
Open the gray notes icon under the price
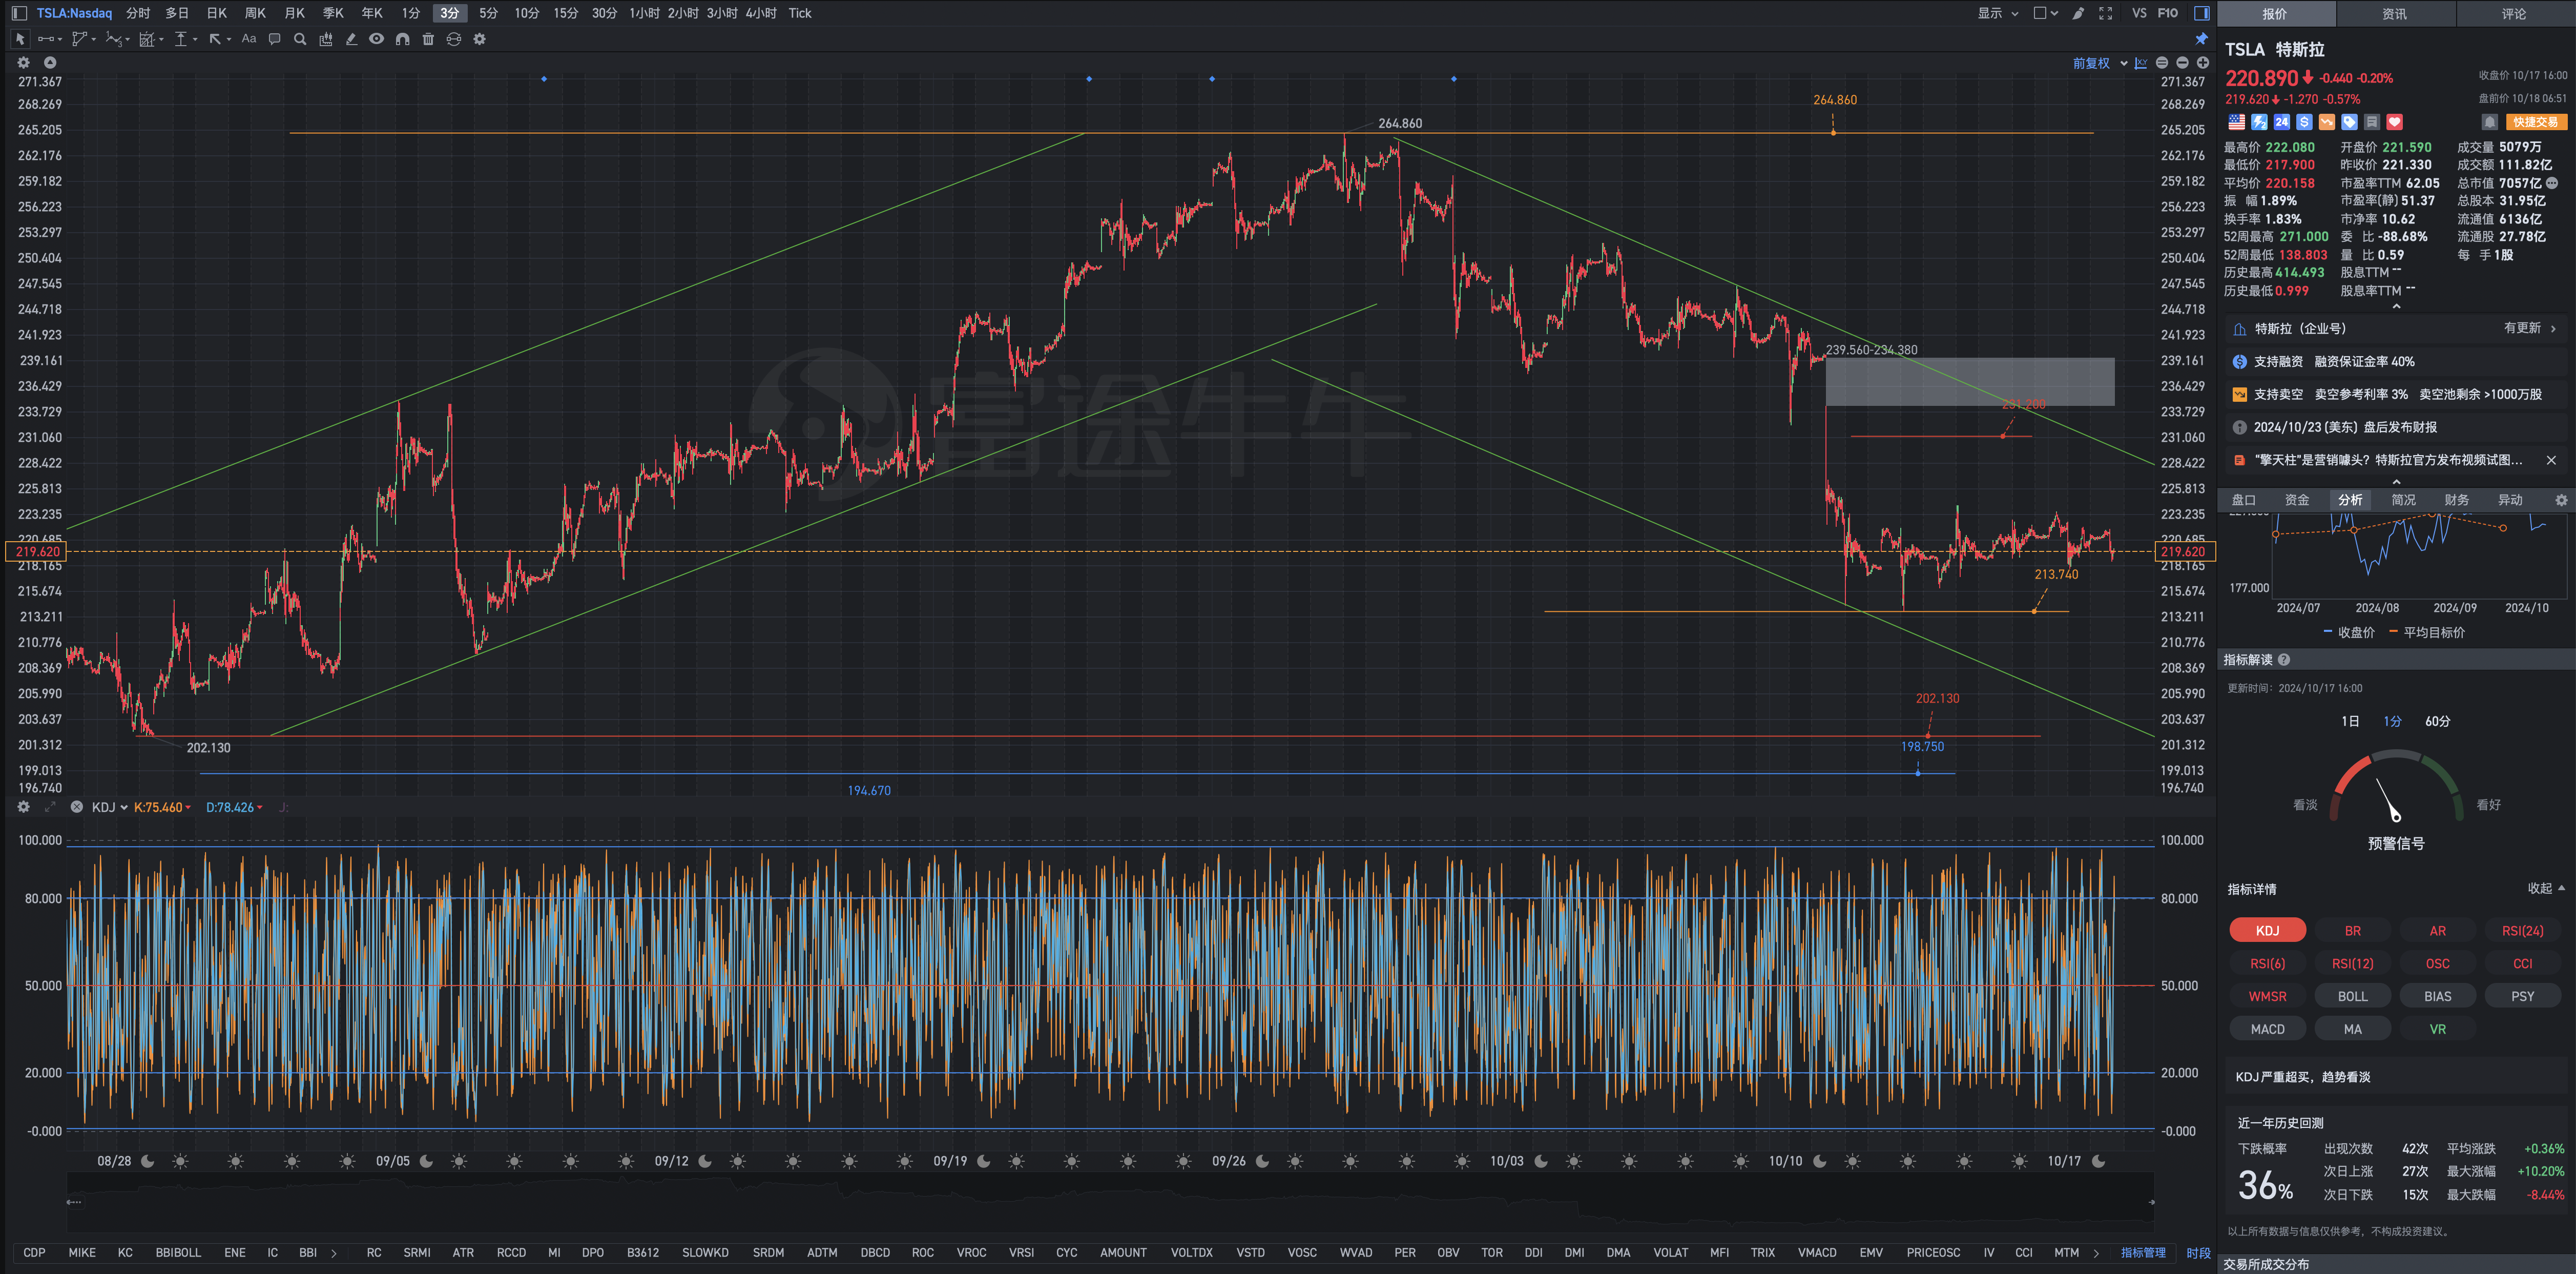click(x=2372, y=122)
